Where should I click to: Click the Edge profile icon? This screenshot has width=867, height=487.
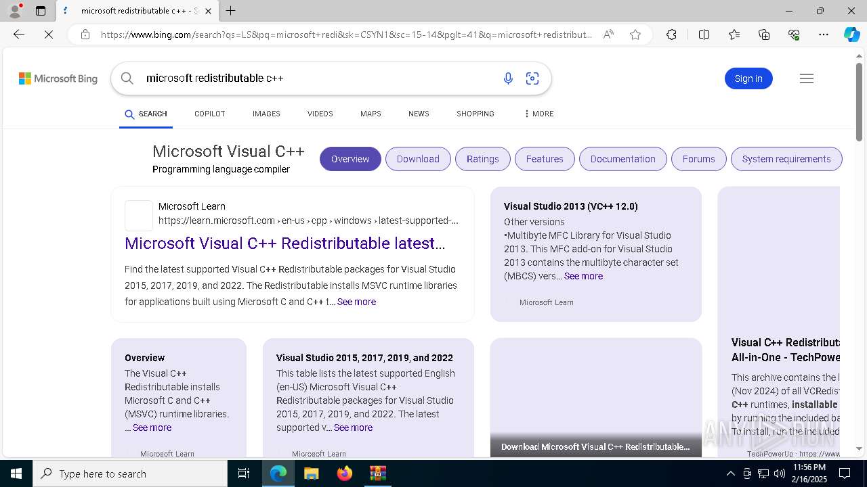[x=15, y=11]
